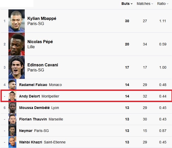Click Andy Delort's small portrait
The width and height of the screenshot is (172, 148).
pos(13,96)
